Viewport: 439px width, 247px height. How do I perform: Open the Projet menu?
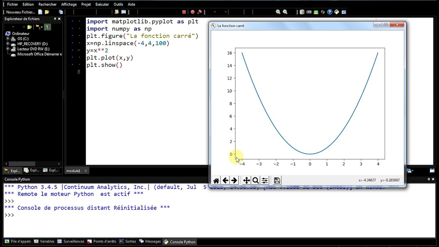[x=86, y=4]
